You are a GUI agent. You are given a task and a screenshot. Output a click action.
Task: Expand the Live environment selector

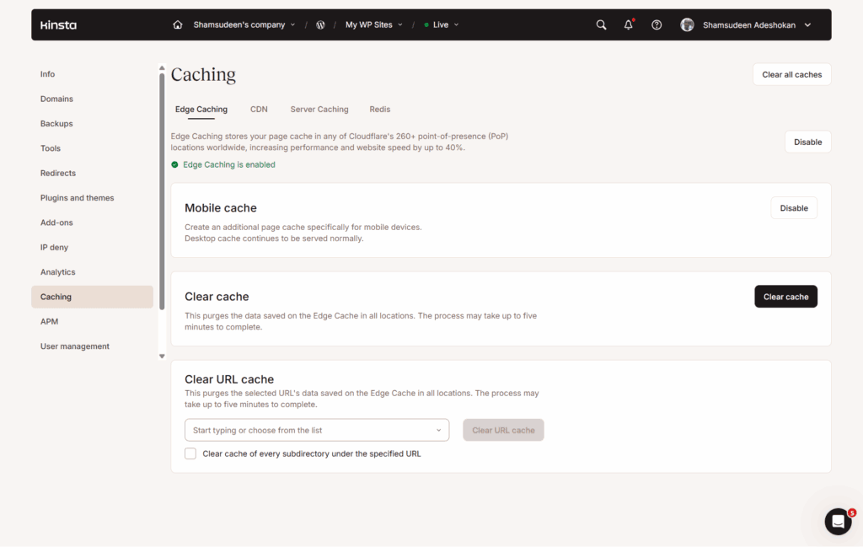point(440,24)
